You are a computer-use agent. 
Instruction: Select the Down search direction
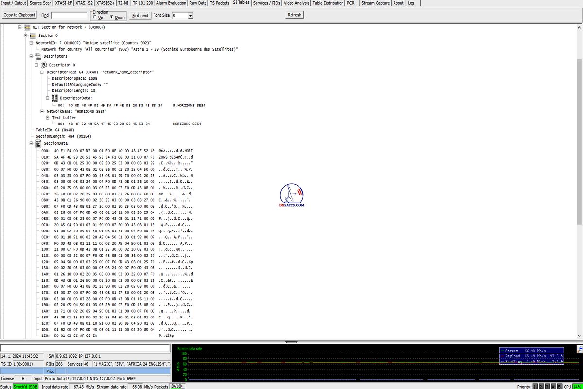111,18
